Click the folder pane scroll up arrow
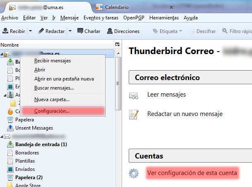This screenshot has height=187, width=252. click(x=118, y=53)
